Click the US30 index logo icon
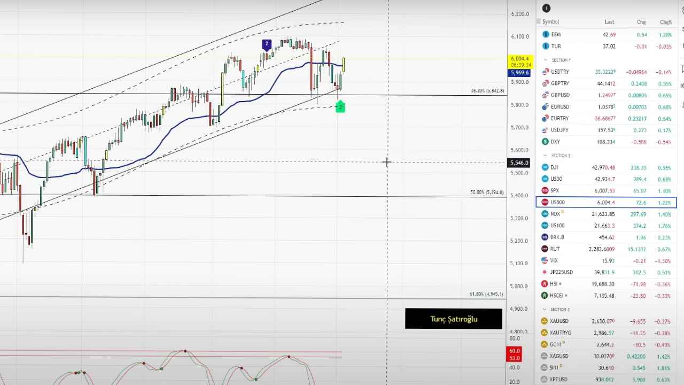This screenshot has height=385, width=684. [546, 179]
